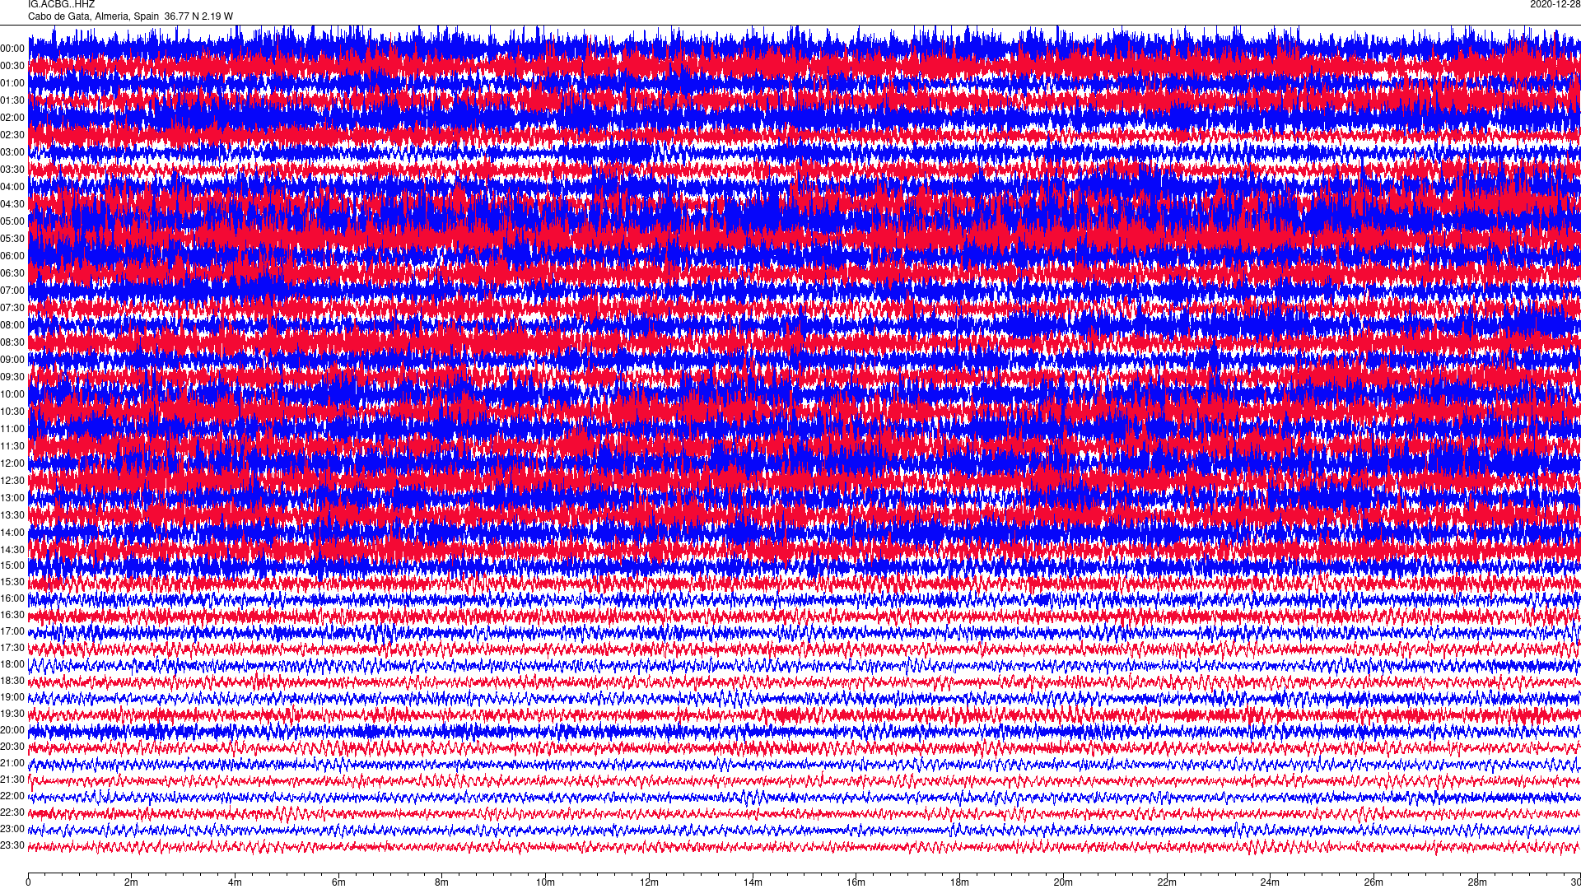Image resolution: width=1581 pixels, height=889 pixels.
Task: Pick the 20:30 row label
Action: (12, 747)
